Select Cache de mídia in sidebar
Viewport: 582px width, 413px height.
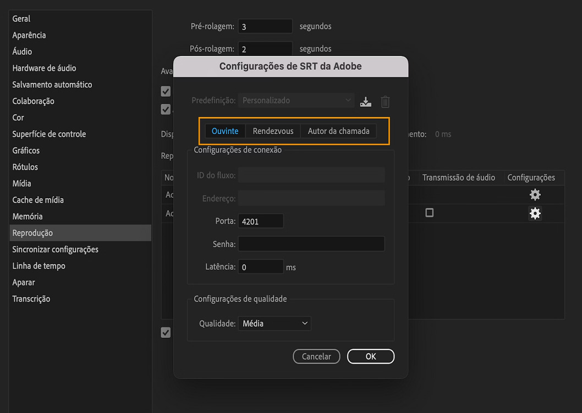[x=38, y=200]
